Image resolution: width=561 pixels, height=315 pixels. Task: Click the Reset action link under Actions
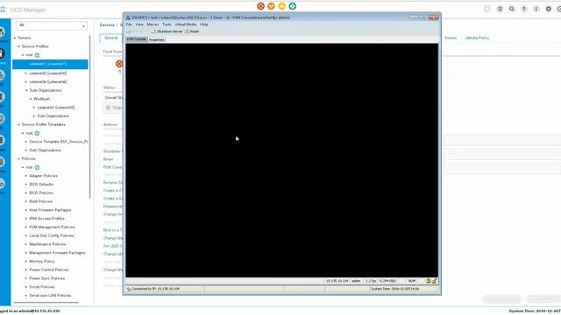point(108,159)
